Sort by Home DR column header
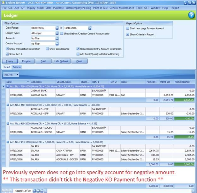This screenshot has height=193, width=197. 152,82
